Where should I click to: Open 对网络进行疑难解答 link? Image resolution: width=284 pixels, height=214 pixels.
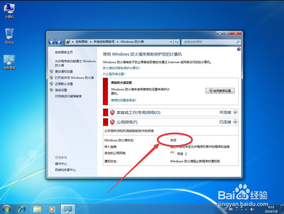coord(68,96)
